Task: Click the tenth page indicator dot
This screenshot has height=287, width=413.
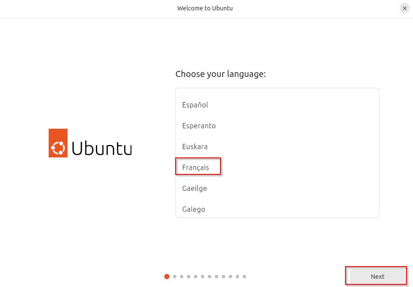Action: (230, 277)
